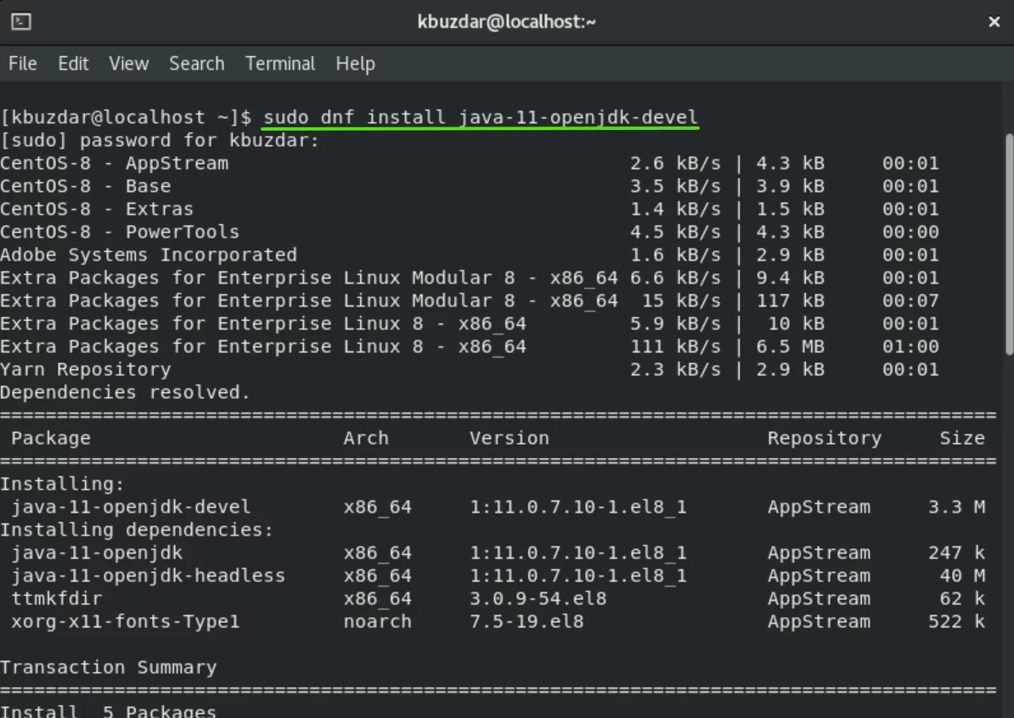
Task: Click the Installing dependencies: label
Action: tap(137, 530)
